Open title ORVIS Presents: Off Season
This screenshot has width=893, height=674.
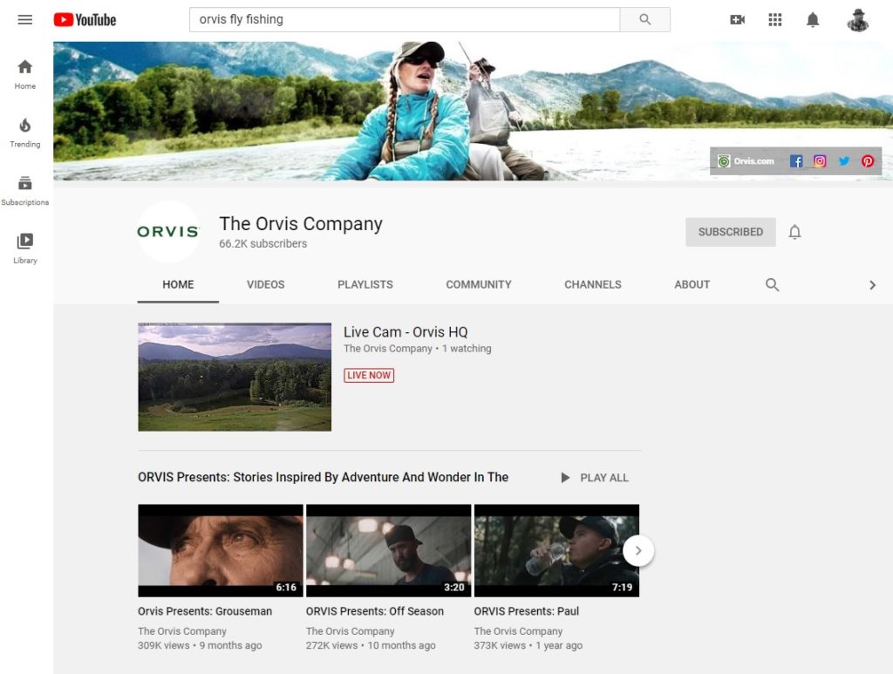coord(375,611)
